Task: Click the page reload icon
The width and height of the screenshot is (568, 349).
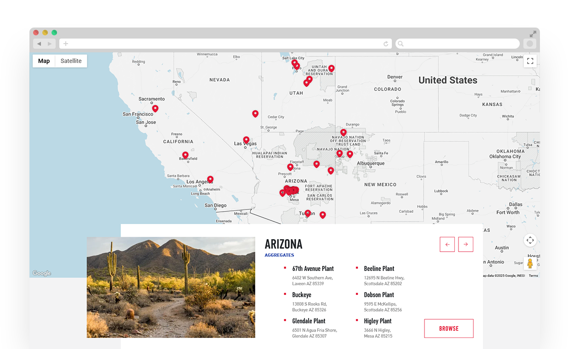Action: pyautogui.click(x=386, y=44)
